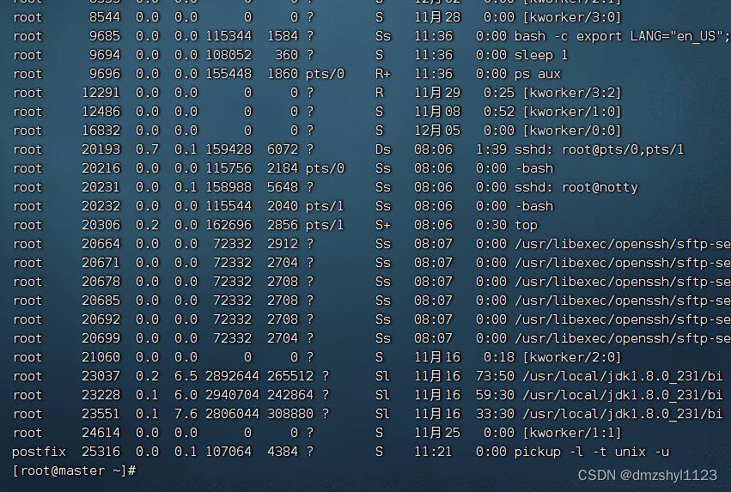
Task: Select PID 20193 of the sshd process
Action: 101,149
